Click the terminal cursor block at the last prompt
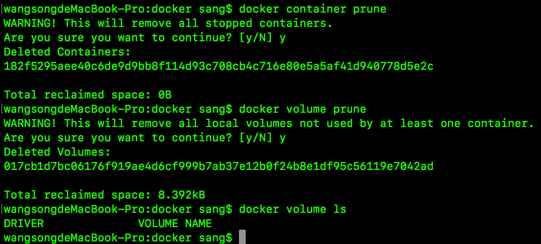The width and height of the screenshot is (541, 244). coord(242,237)
